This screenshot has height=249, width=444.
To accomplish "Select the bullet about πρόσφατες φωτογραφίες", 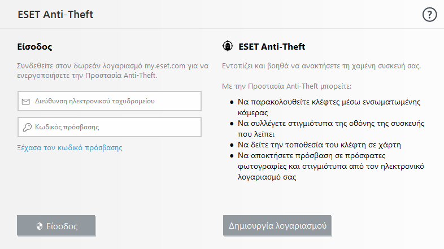I will [330, 165].
